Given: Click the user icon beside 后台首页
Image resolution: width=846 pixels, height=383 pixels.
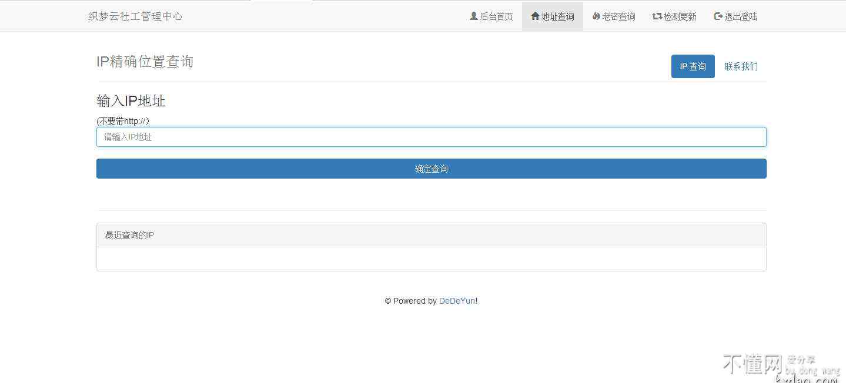Looking at the screenshot, I should (x=473, y=16).
